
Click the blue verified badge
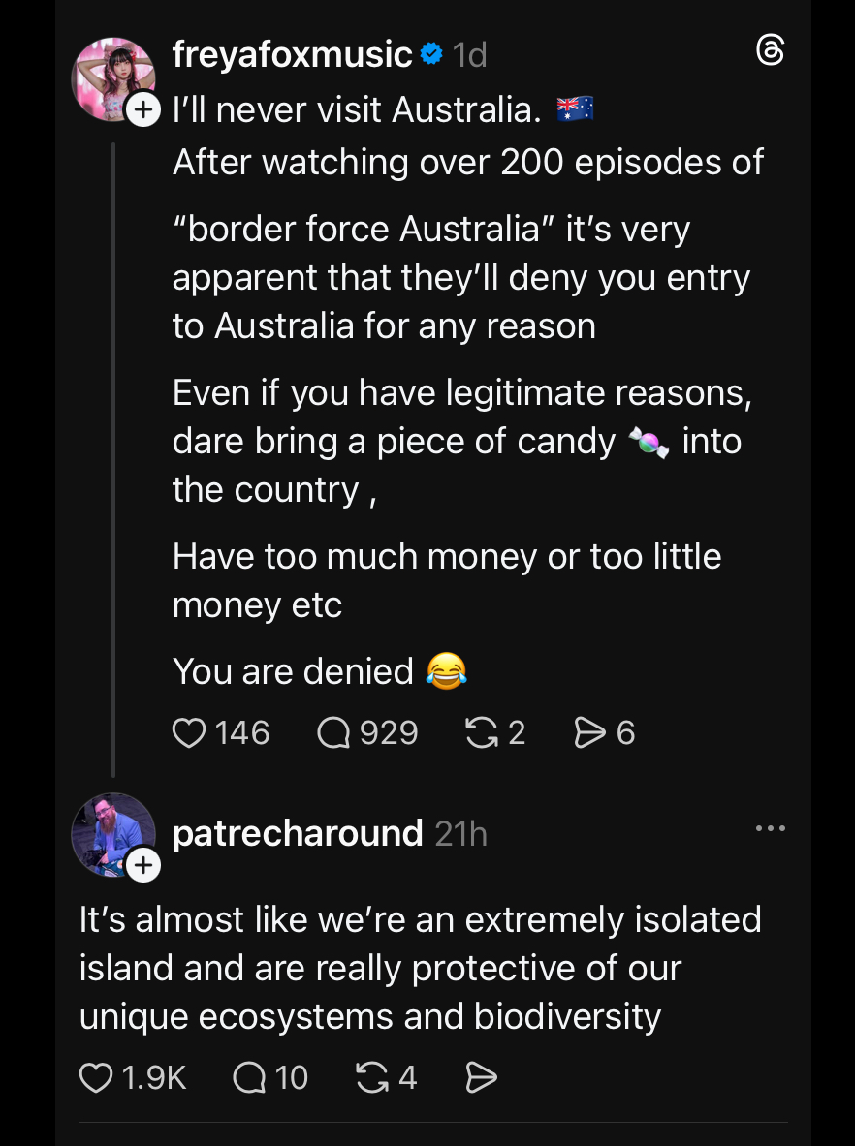tap(431, 55)
